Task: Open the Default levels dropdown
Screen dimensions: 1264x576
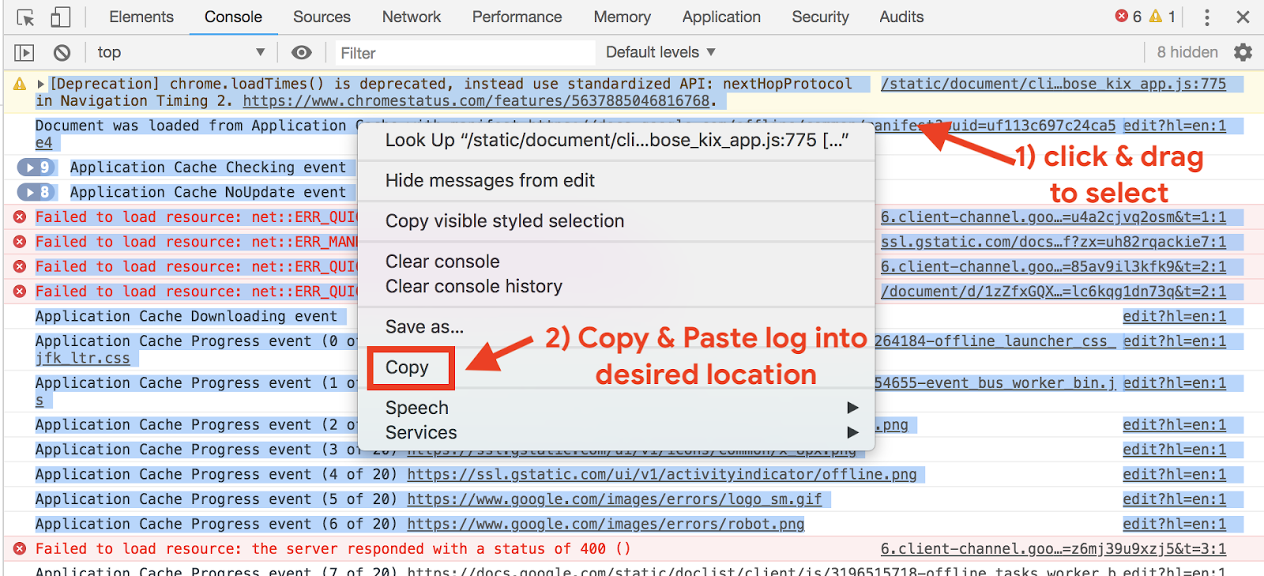Action: pyautogui.click(x=660, y=52)
